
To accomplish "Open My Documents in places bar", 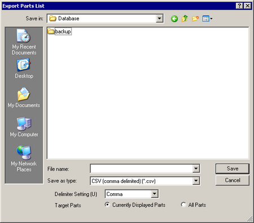I will point(24,97).
